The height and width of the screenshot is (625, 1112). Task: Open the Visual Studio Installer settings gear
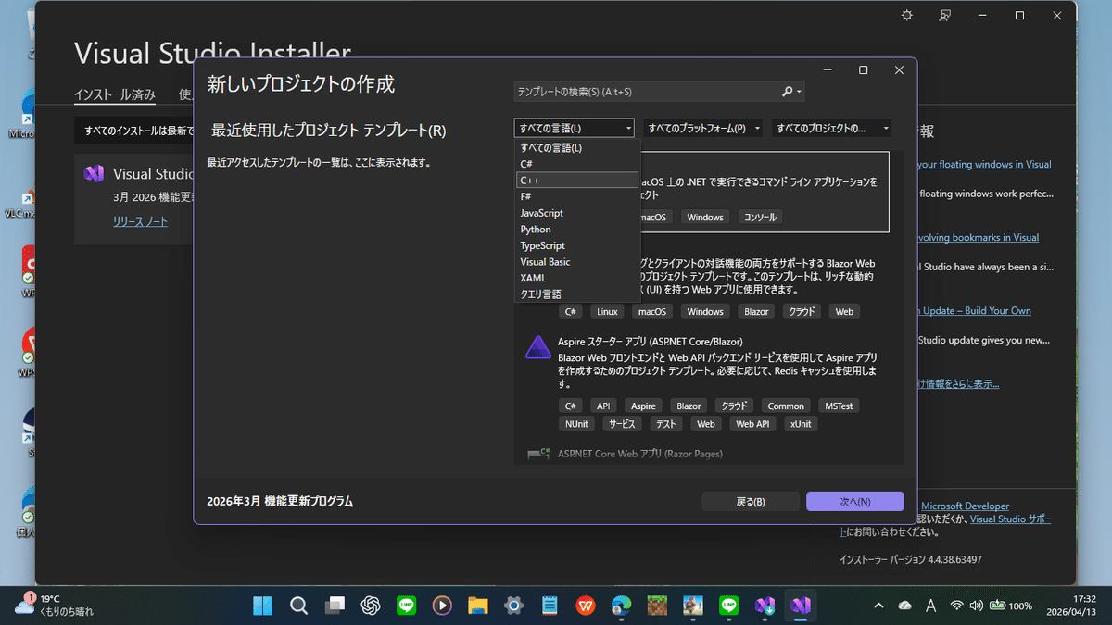(x=906, y=15)
